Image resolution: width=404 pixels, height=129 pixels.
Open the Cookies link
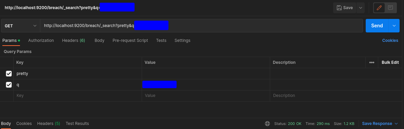coord(390,41)
